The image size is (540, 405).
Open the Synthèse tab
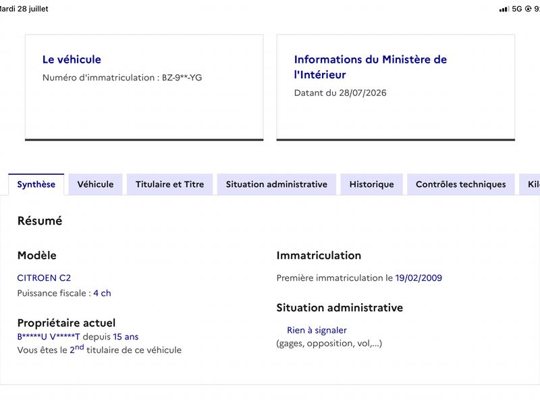tap(36, 184)
